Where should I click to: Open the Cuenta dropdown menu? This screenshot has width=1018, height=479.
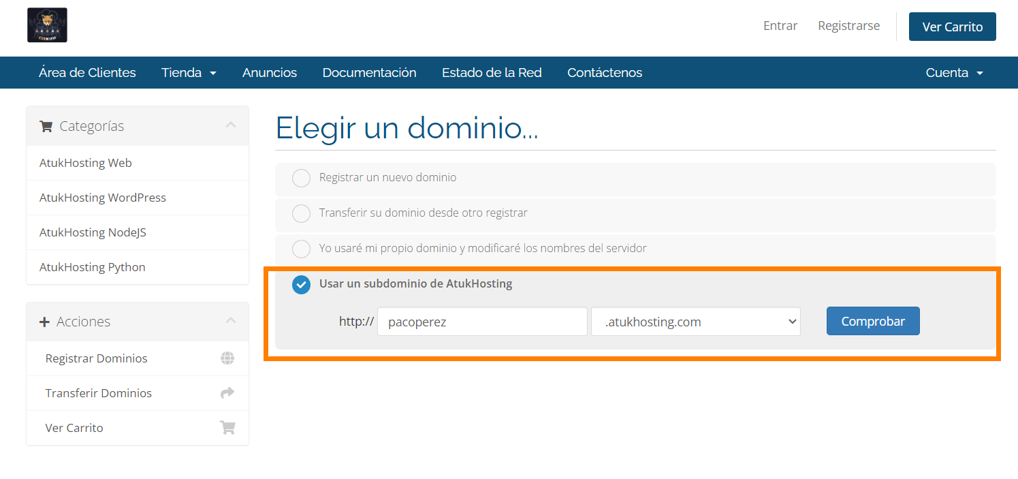(x=954, y=73)
